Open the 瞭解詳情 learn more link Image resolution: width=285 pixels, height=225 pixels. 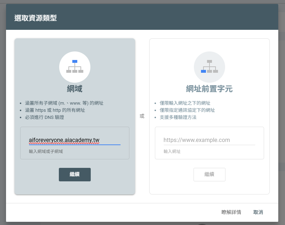point(231,212)
